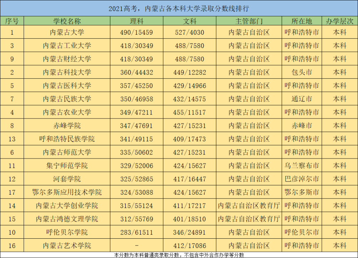Select the '序号' column header

click(x=12, y=21)
